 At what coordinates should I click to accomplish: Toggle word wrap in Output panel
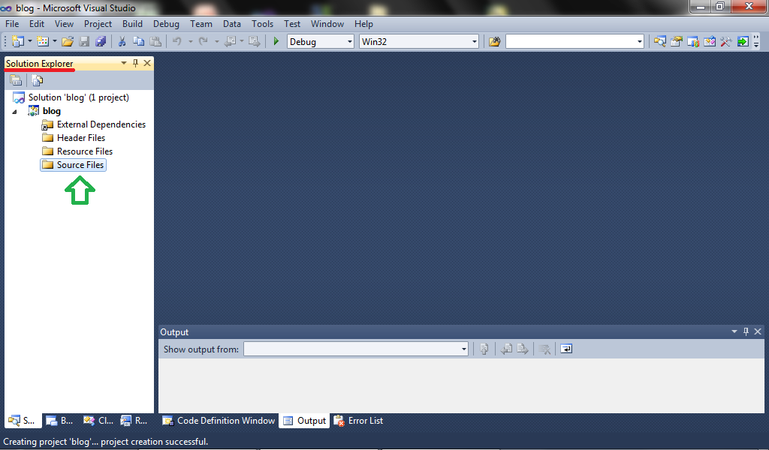point(566,349)
